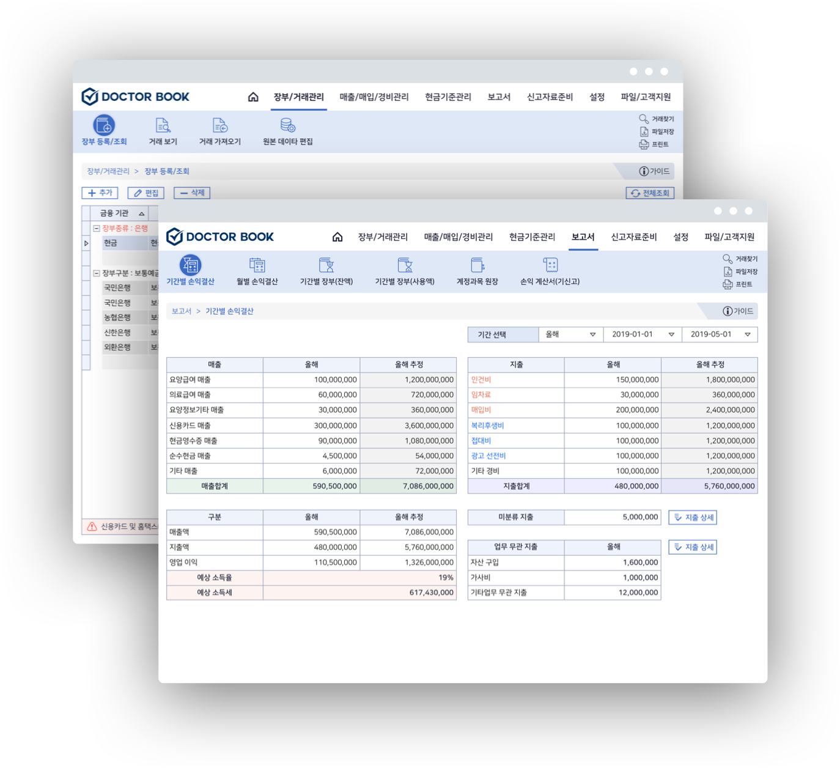Open 원본 데이타 편집 database icon
The width and height of the screenshot is (840, 768).
click(x=287, y=126)
